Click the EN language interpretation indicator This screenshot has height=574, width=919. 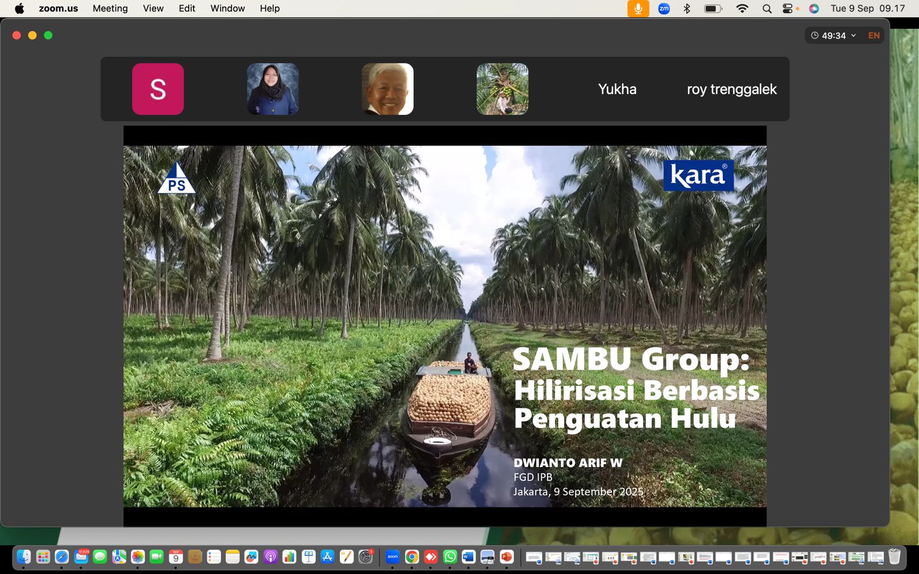pyautogui.click(x=874, y=36)
